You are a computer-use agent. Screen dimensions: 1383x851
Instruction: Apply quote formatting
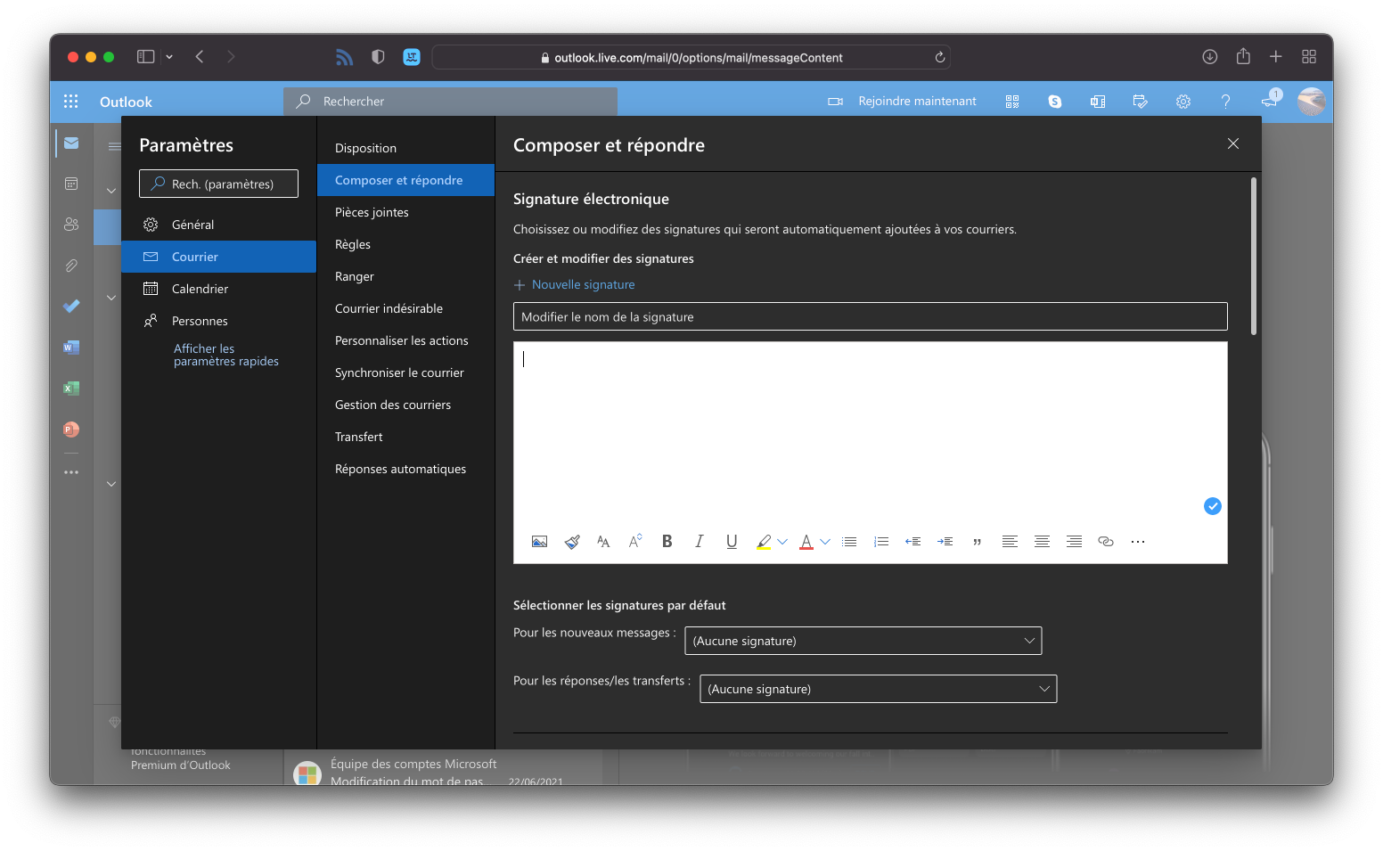coord(978,542)
